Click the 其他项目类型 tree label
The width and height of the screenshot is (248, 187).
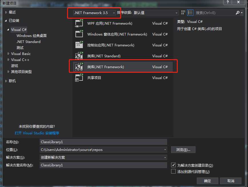point(21,72)
